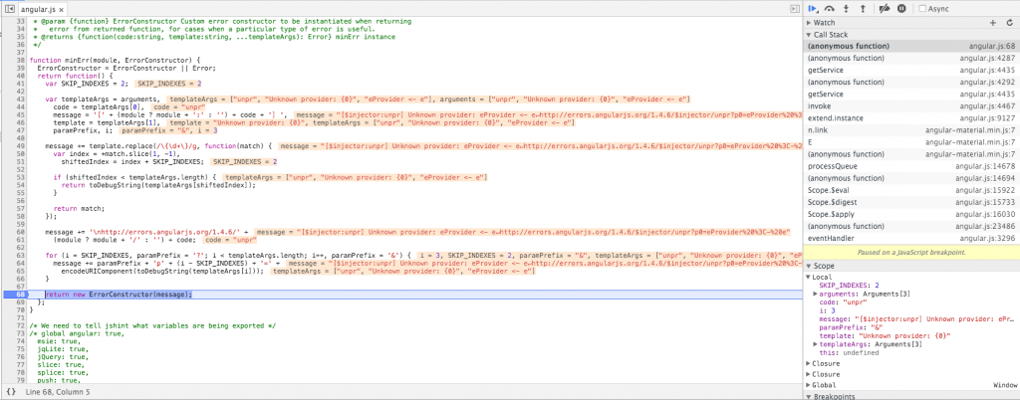The image size is (1020, 400).
Task: Deactivate all breakpoints
Action: [885, 8]
